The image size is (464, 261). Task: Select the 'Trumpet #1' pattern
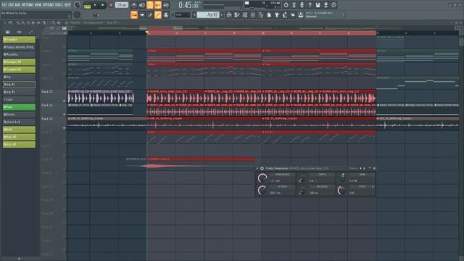[19, 62]
